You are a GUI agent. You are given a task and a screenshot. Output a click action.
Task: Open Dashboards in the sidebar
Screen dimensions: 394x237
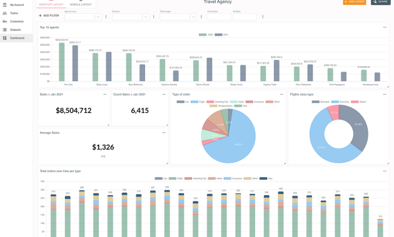[x=16, y=38]
